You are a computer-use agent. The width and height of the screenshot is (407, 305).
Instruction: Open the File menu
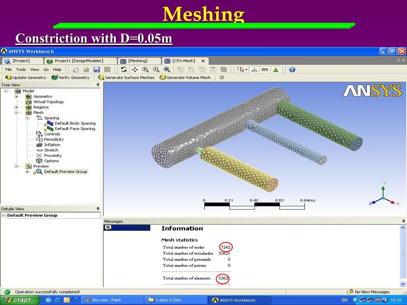[x=8, y=69]
